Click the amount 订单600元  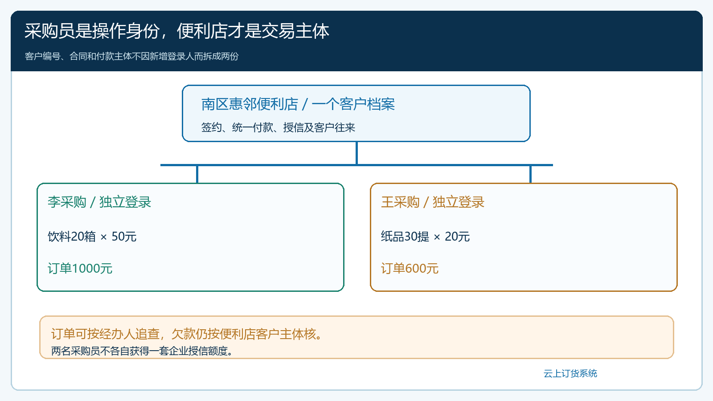point(410,268)
